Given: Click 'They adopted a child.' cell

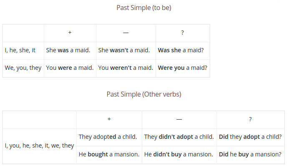Looking at the screenshot, I should tap(109, 137).
